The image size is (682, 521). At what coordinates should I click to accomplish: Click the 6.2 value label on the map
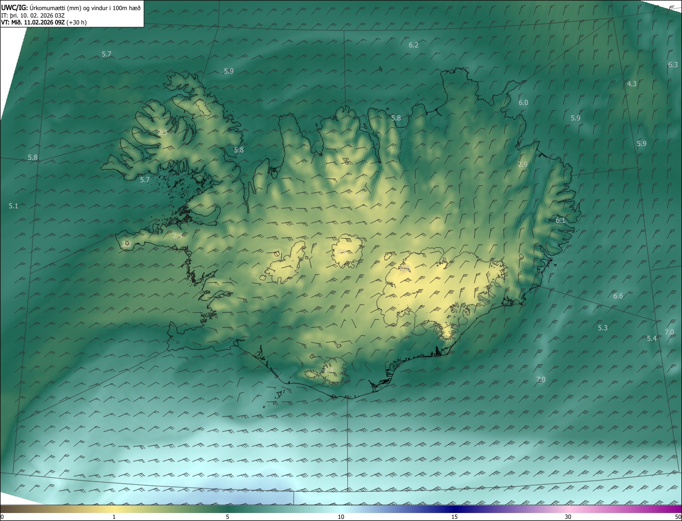tap(413, 45)
